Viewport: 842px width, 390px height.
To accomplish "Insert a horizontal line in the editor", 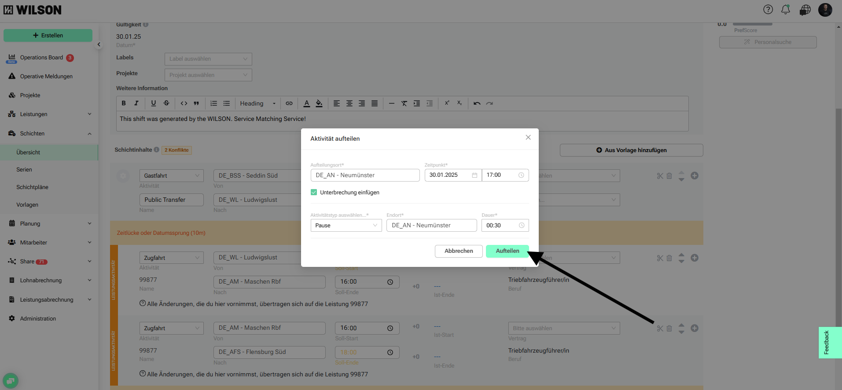I will click(x=392, y=103).
